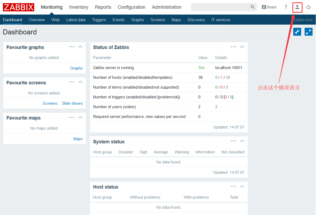
Task: Click the 'Zabbix server is running' row text
Action: click(113, 68)
